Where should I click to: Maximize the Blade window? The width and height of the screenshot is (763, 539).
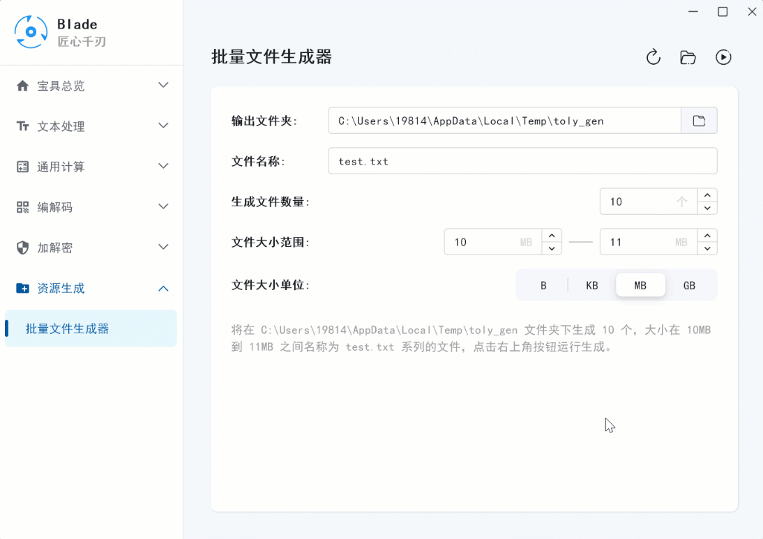[723, 11]
